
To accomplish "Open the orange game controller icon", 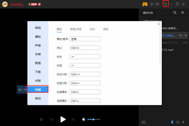I will [145, 4].
